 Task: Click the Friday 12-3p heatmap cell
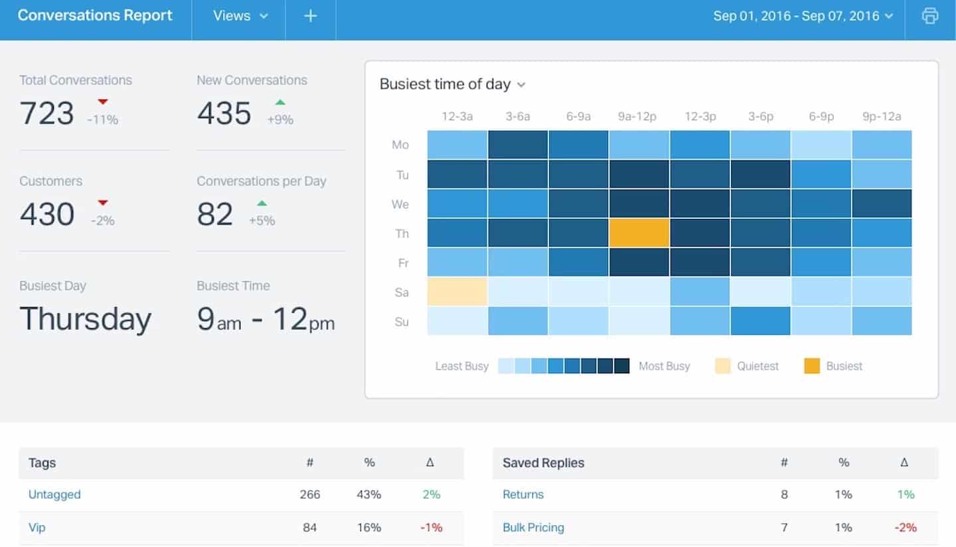point(700,262)
